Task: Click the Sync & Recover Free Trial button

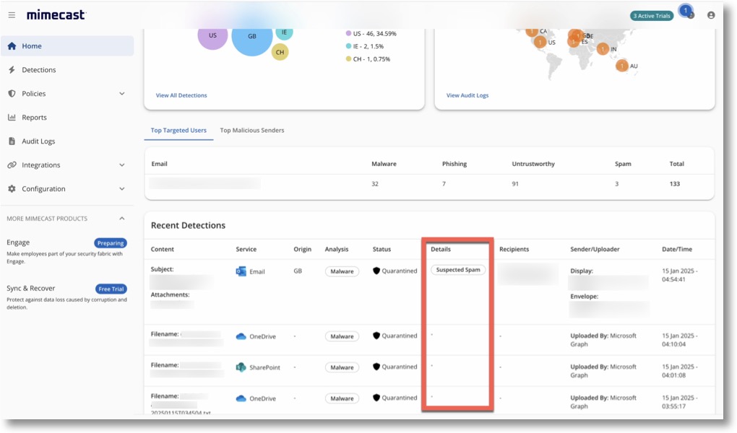Action: 111,289
